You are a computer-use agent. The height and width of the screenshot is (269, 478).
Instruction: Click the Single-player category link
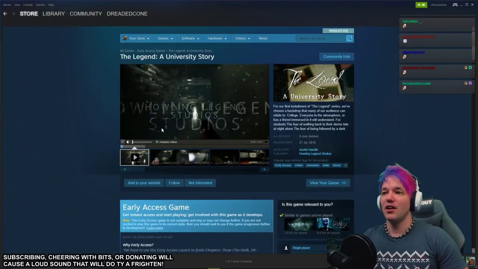coord(301,248)
